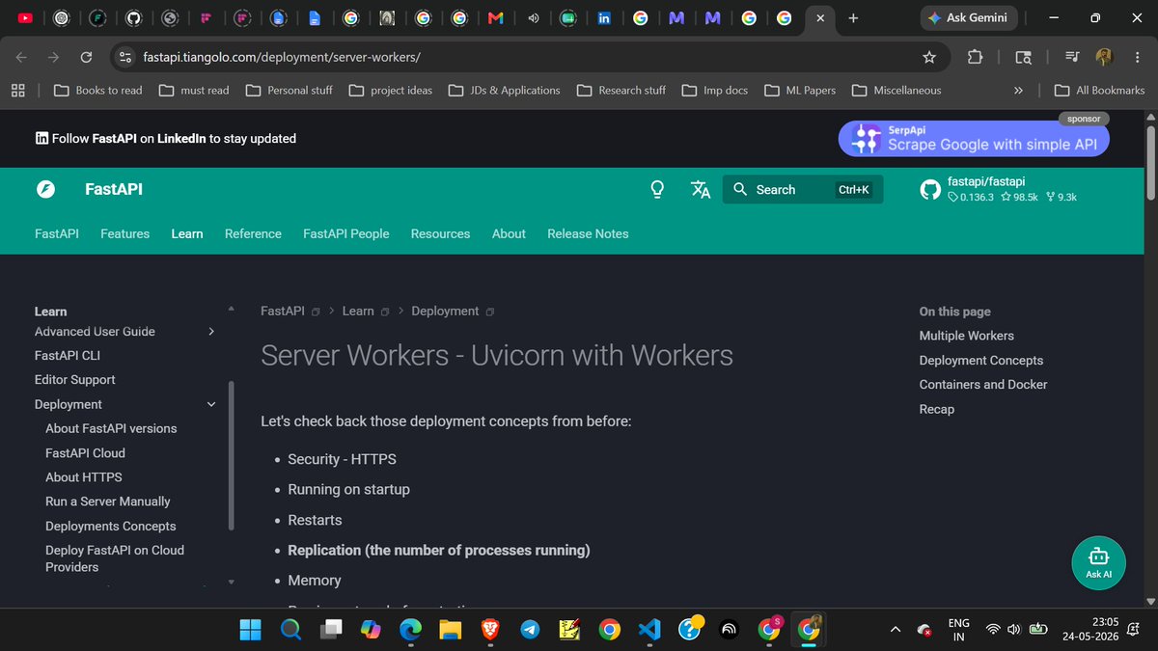1158x651 pixels.
Task: Open the Resources navigation tab
Action: (440, 233)
